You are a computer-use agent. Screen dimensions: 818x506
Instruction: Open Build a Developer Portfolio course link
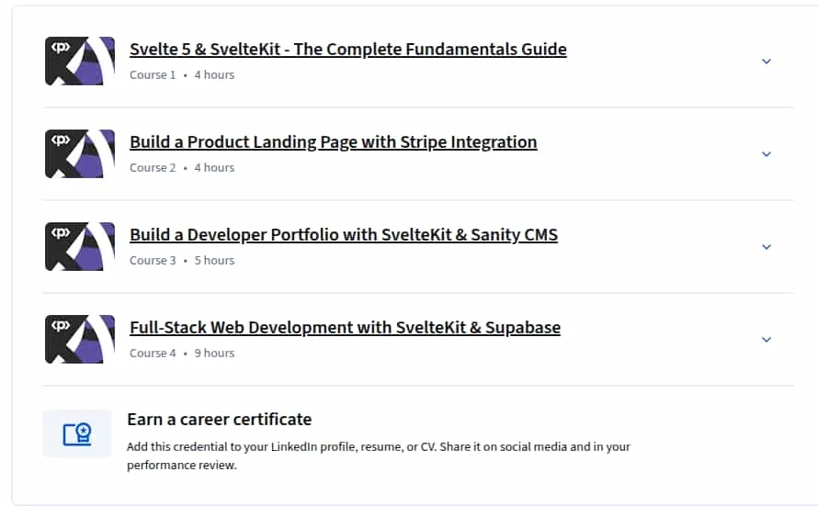click(344, 234)
